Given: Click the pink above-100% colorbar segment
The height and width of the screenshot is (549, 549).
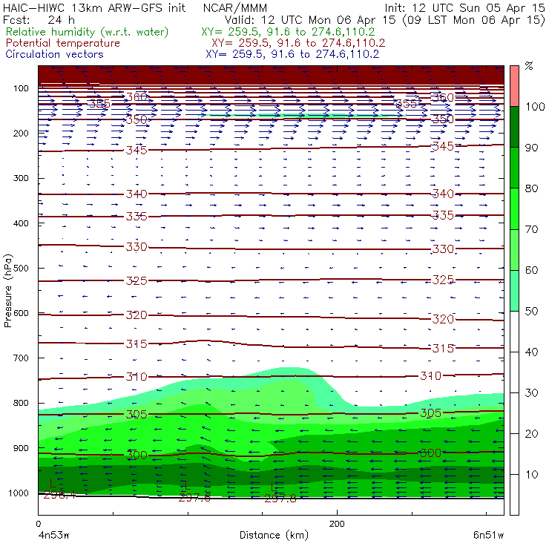Looking at the screenshot, I should pos(514,86).
